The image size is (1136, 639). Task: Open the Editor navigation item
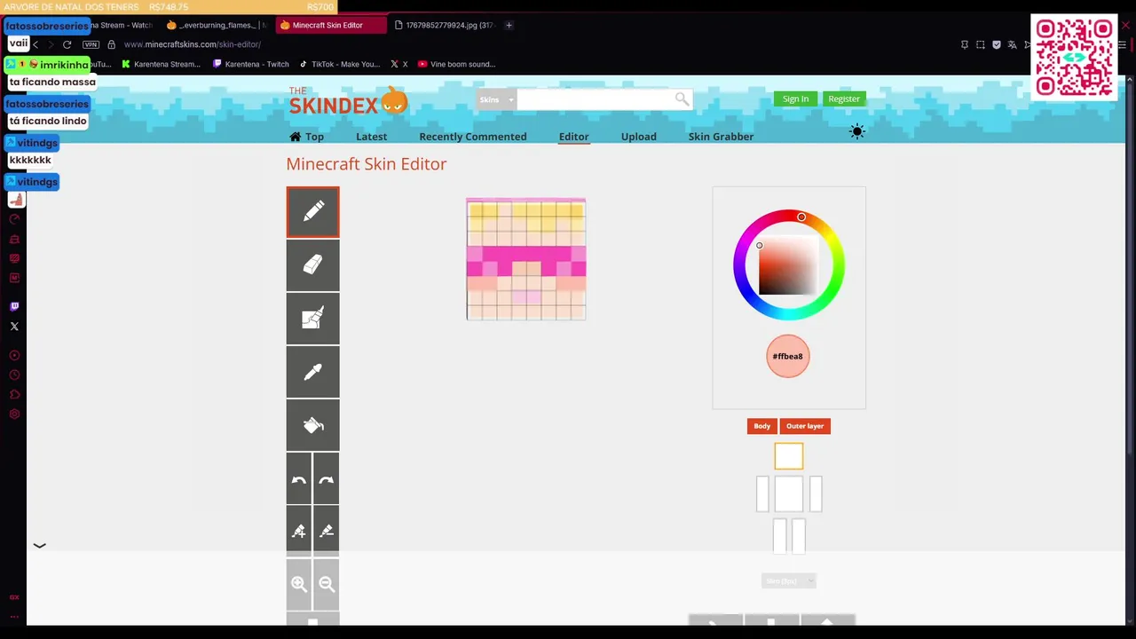coord(573,137)
